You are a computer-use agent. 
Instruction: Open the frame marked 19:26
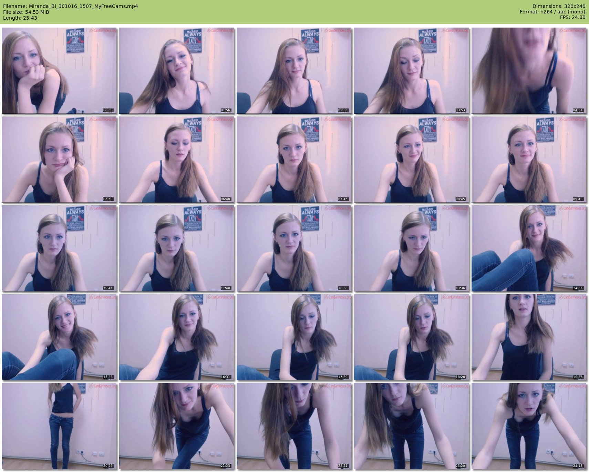[x=529, y=337]
